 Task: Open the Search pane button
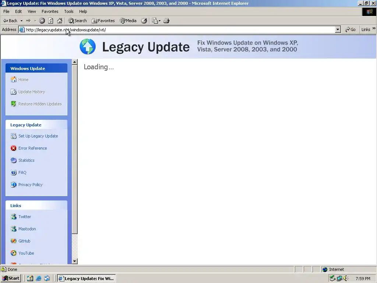pyautogui.click(x=77, y=21)
